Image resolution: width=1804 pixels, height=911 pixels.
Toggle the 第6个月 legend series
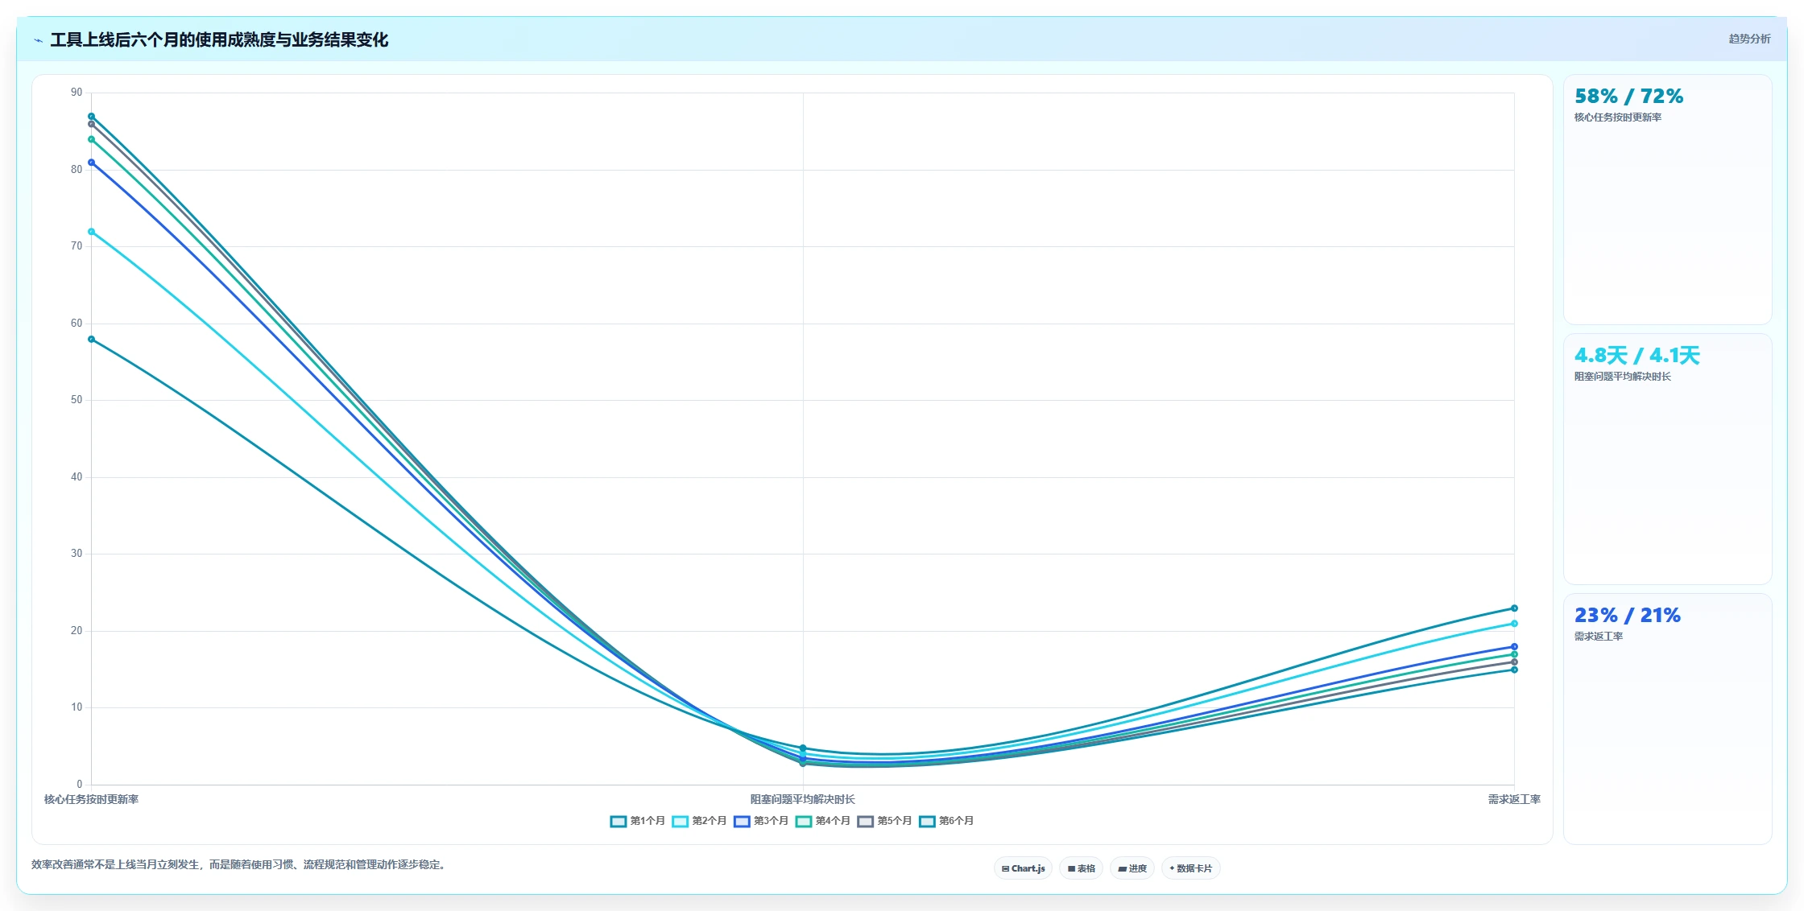coord(946,821)
